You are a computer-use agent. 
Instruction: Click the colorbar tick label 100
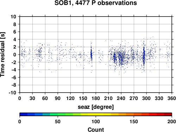[96, 121]
